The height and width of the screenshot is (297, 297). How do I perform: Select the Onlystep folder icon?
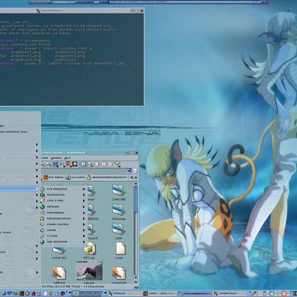(119, 209)
